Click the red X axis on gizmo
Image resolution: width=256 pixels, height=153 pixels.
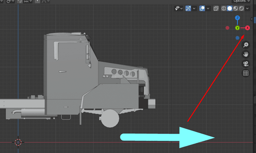(x=247, y=28)
